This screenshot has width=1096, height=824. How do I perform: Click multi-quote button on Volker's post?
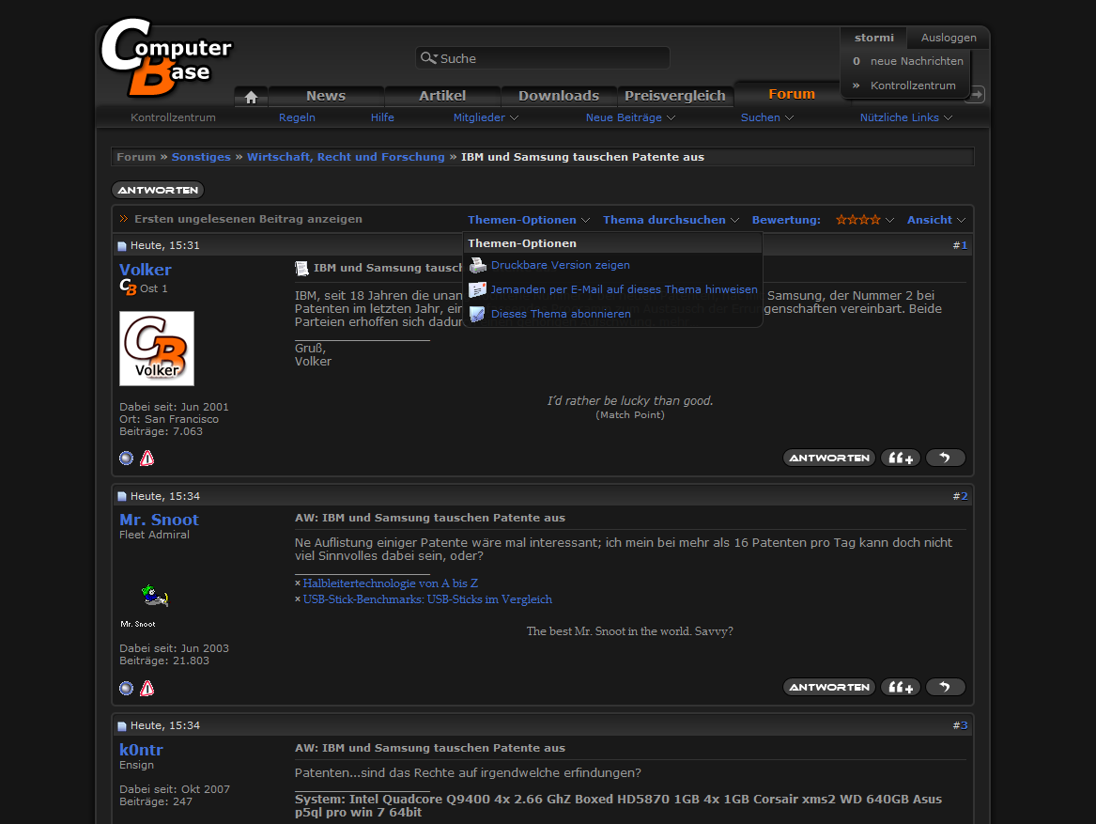901,459
